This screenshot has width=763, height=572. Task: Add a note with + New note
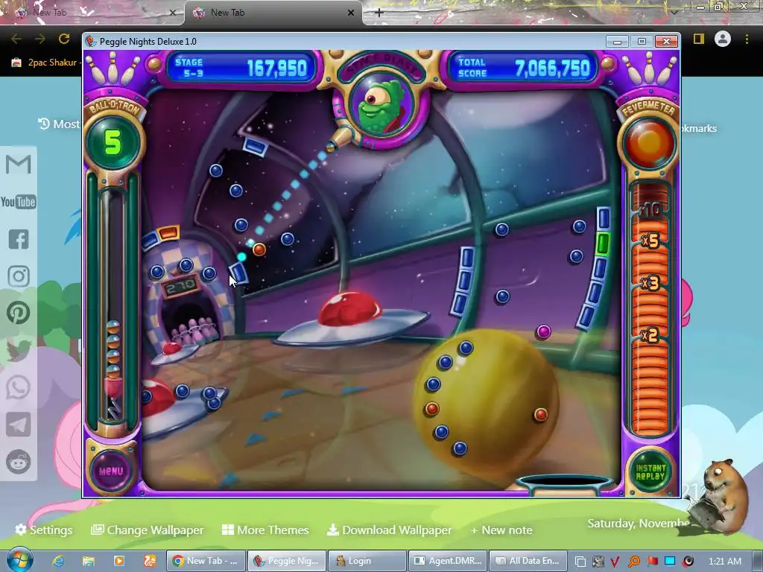pos(501,530)
